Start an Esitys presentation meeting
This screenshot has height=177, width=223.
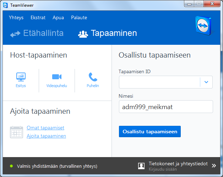(21, 80)
